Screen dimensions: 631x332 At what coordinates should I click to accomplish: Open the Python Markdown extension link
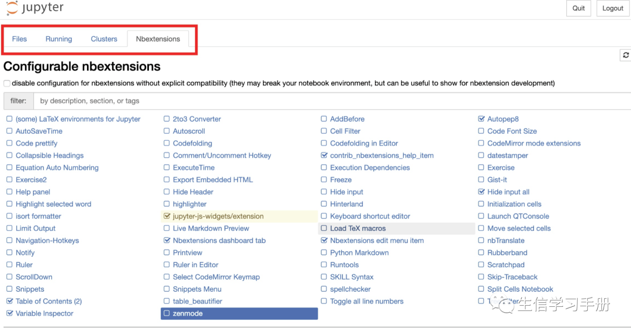[359, 253]
